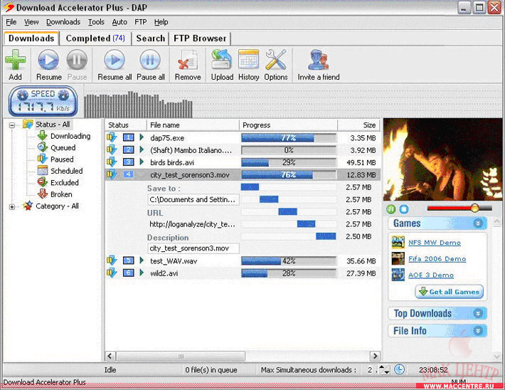Select the Downloads tab
Image resolution: width=505 pixels, height=390 pixels.
click(x=31, y=38)
